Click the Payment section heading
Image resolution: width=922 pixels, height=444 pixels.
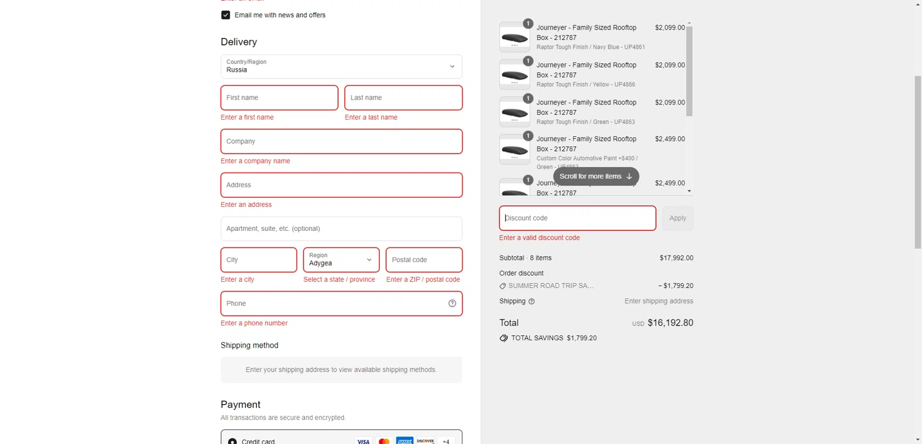click(x=240, y=405)
